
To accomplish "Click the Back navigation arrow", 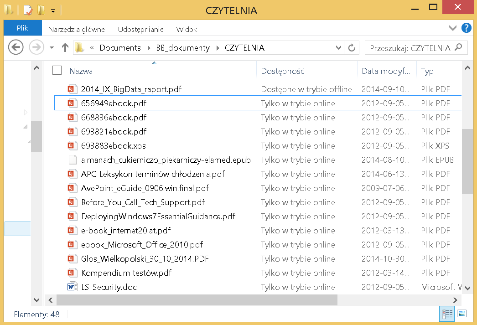I will tap(16, 47).
